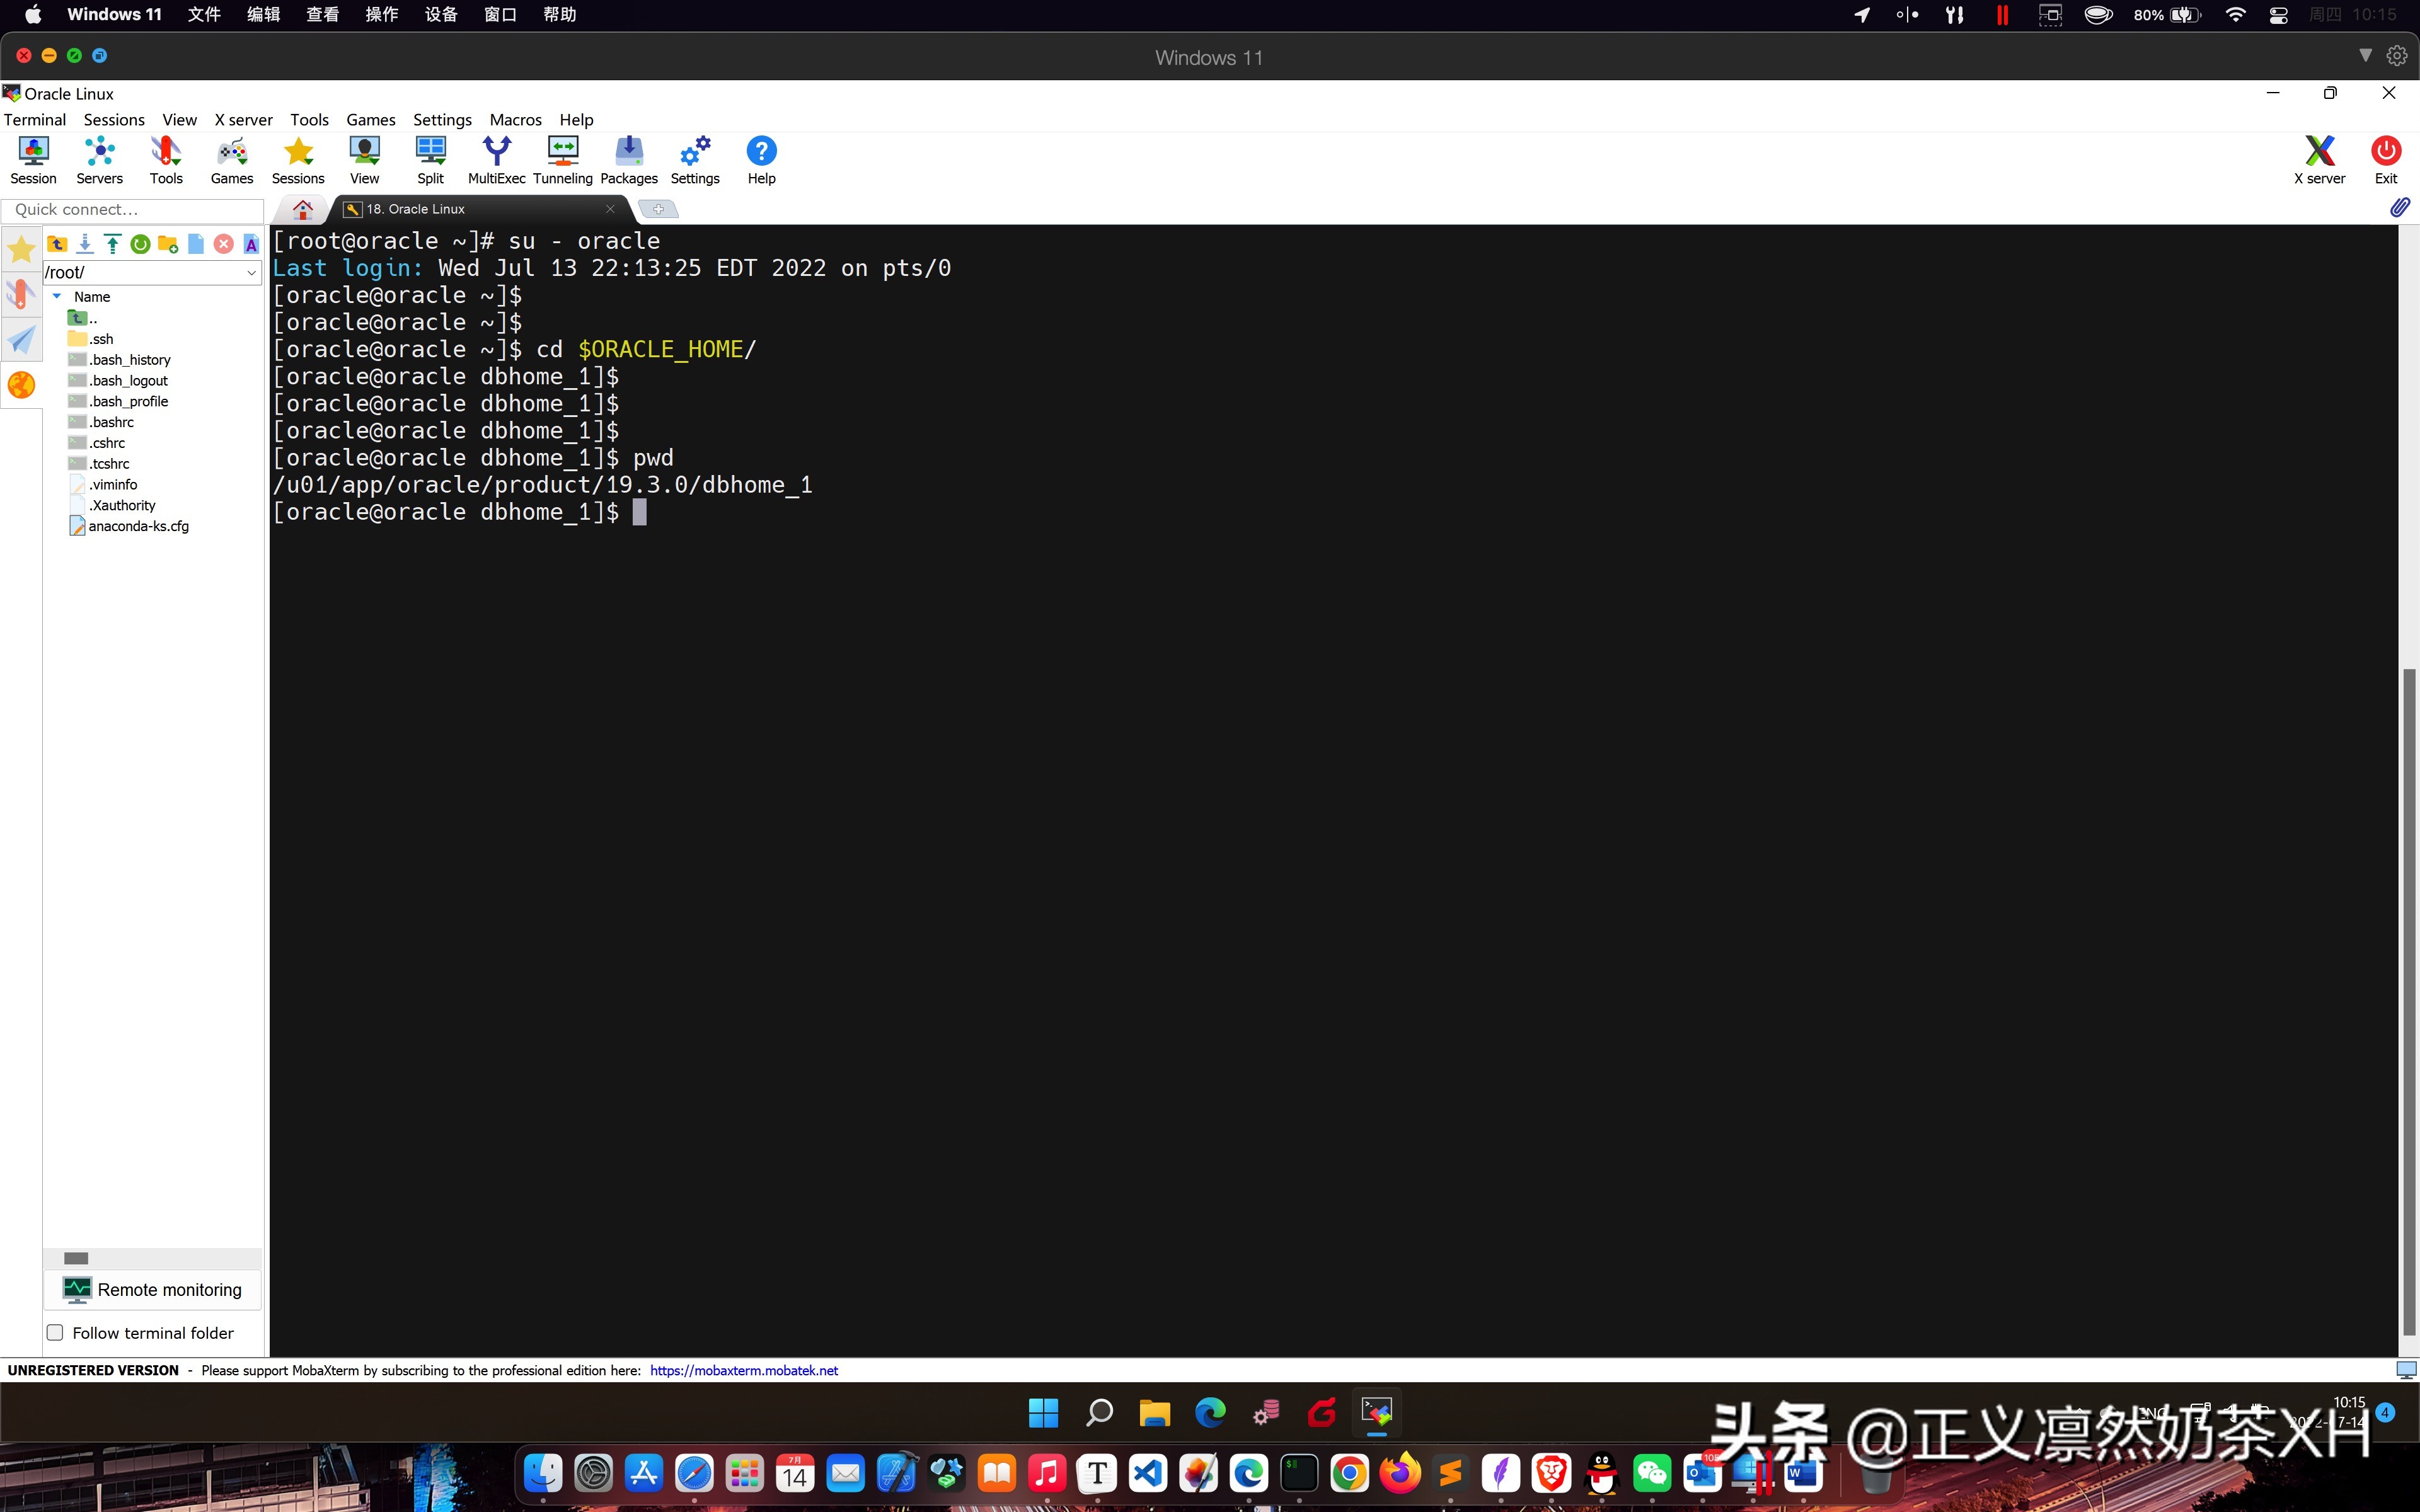Delete the selected remote file
Screen dimensions: 2420x1512
coord(224,243)
